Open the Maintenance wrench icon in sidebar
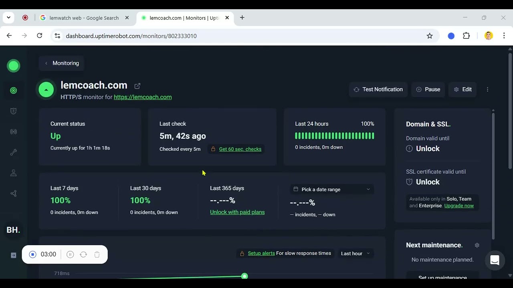The image size is (513, 288). pos(14,152)
